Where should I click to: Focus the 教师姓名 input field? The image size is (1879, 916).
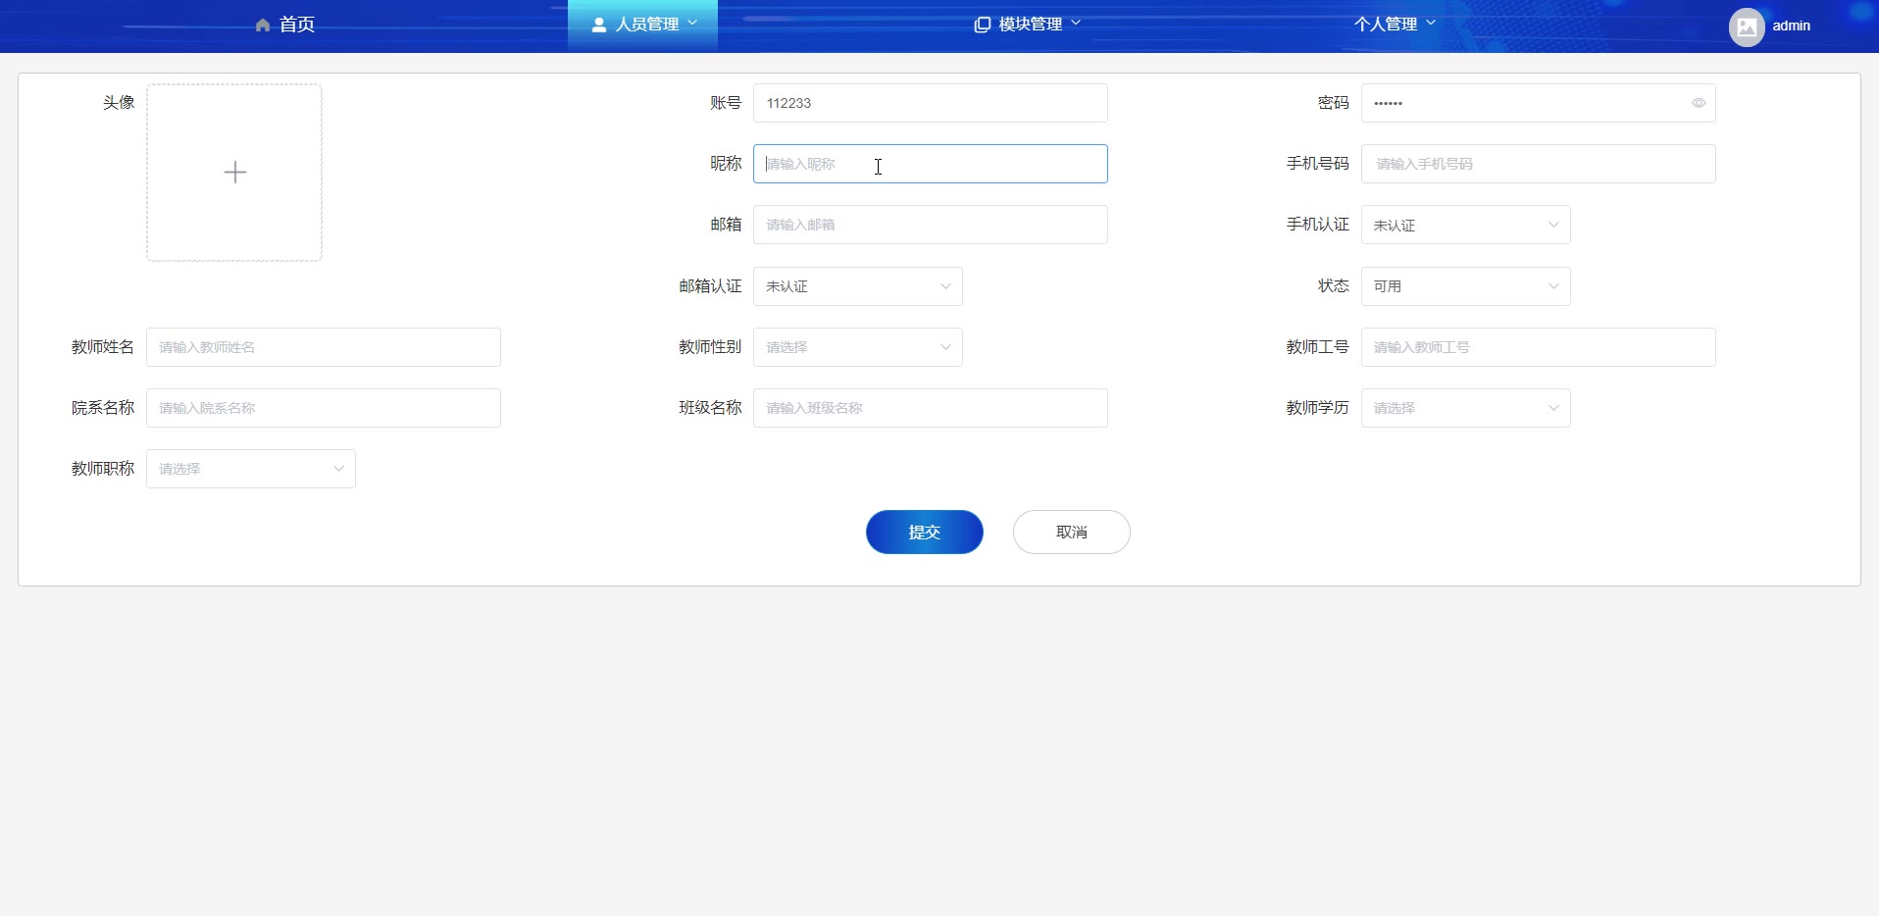323,347
